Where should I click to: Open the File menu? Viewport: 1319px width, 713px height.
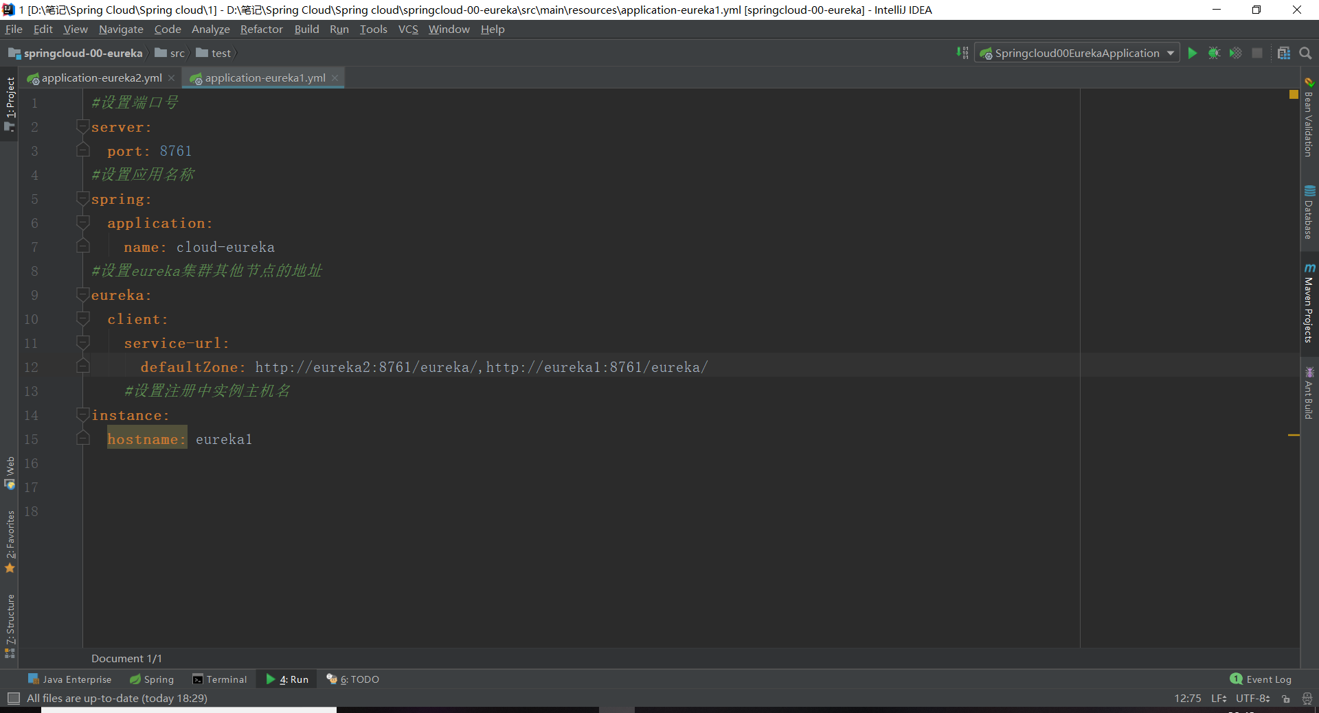point(14,29)
